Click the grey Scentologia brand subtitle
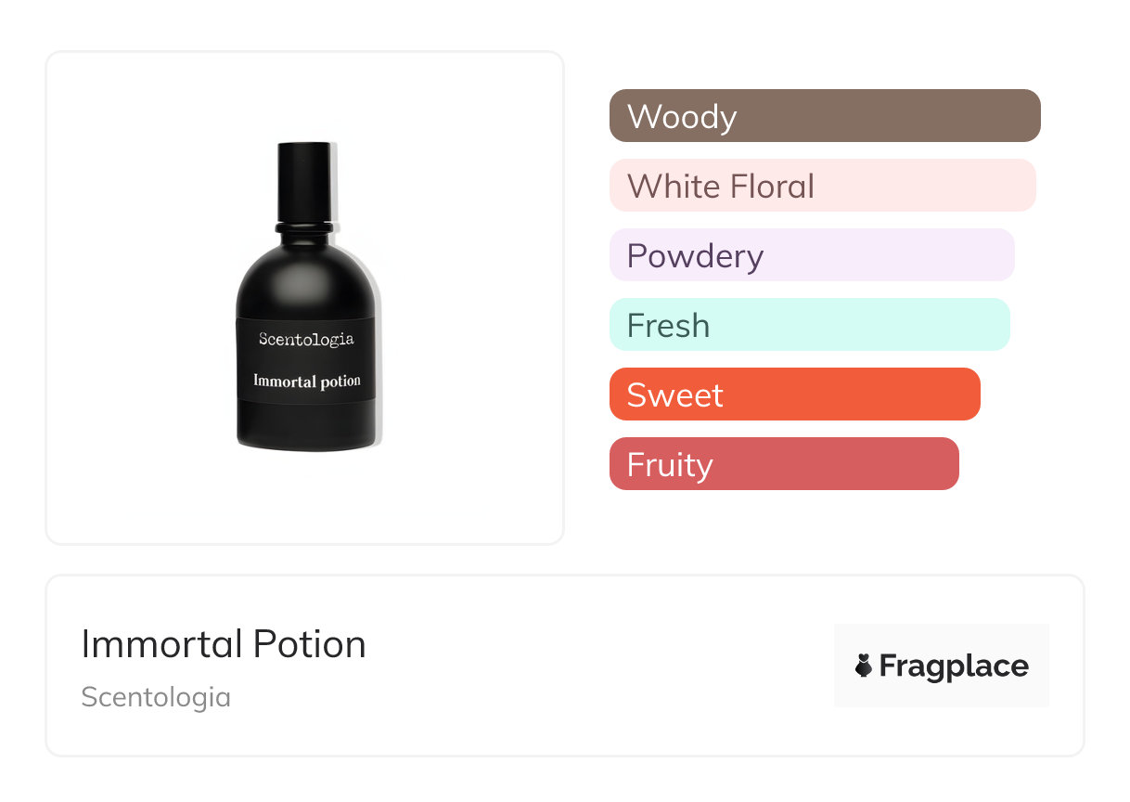The height and width of the screenshot is (802, 1130). tap(156, 697)
